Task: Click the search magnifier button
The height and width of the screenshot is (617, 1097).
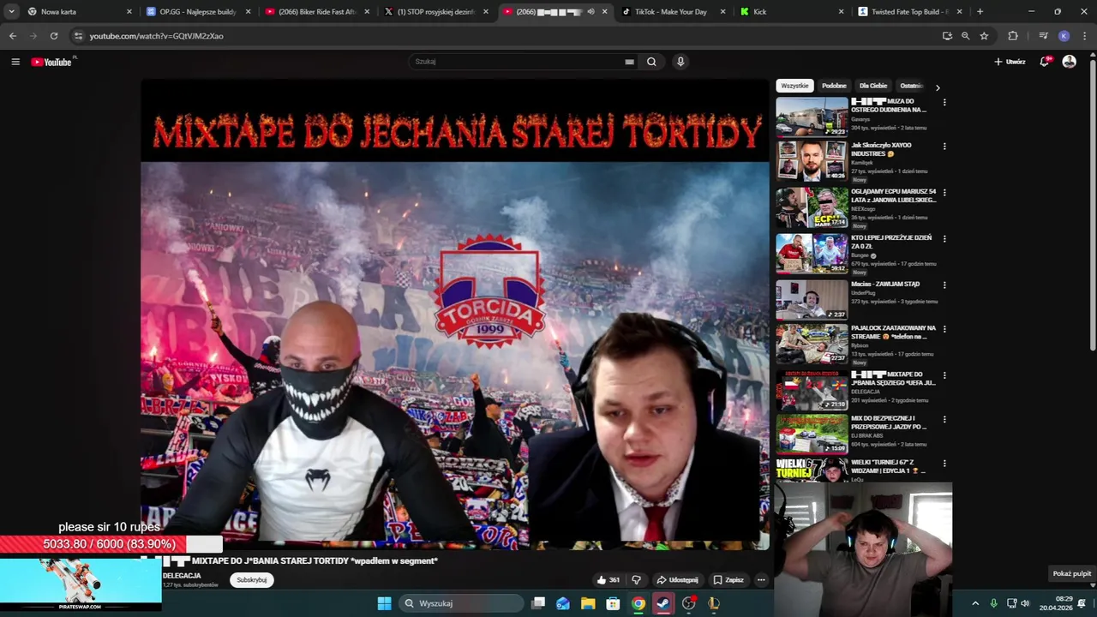Action: [651, 62]
